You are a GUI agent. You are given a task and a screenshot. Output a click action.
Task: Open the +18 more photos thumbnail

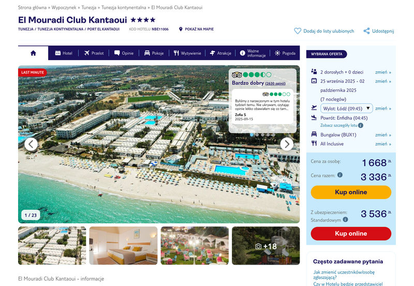point(266,246)
